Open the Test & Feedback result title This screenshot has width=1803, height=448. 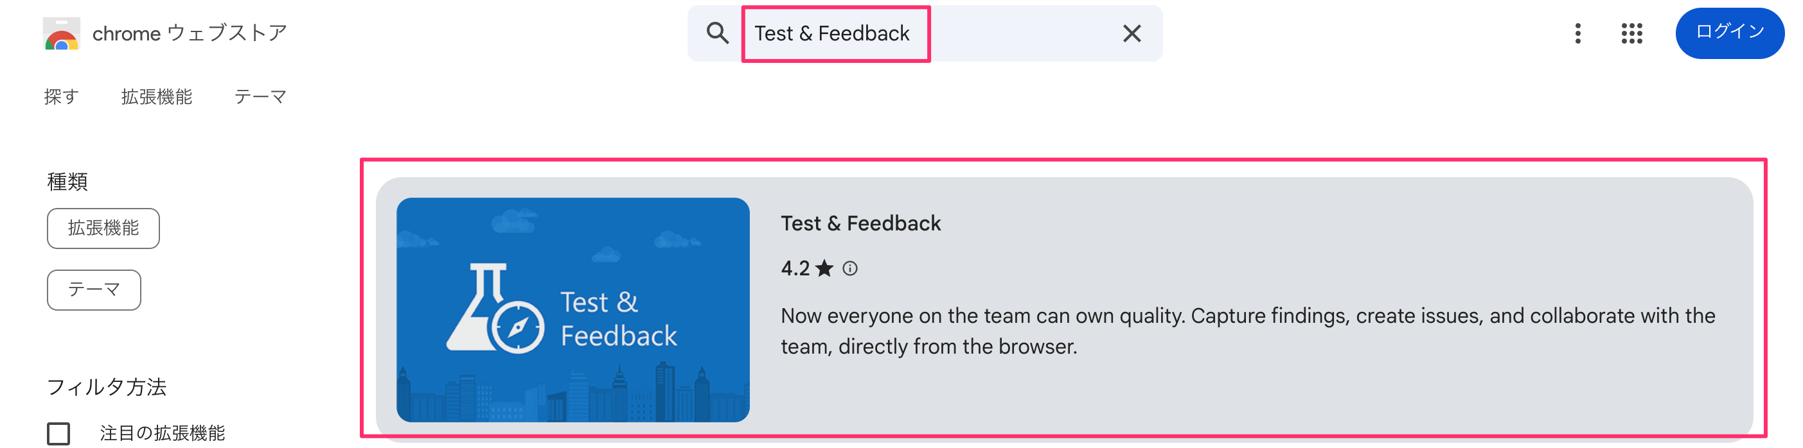pyautogui.click(x=860, y=223)
